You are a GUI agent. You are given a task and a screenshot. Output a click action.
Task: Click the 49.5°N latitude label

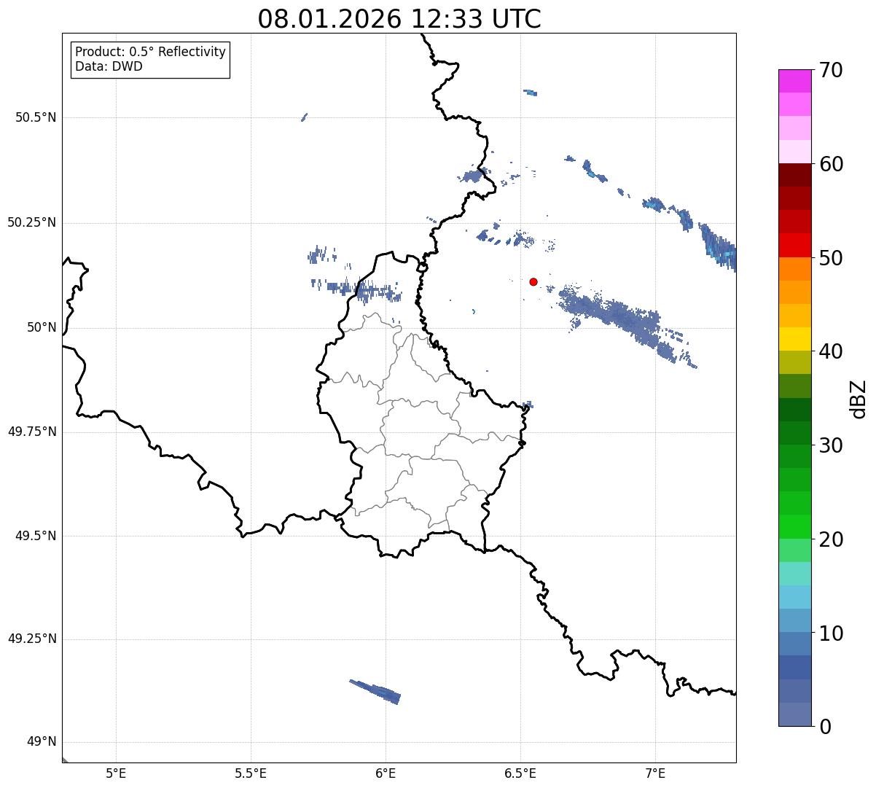[x=36, y=536]
